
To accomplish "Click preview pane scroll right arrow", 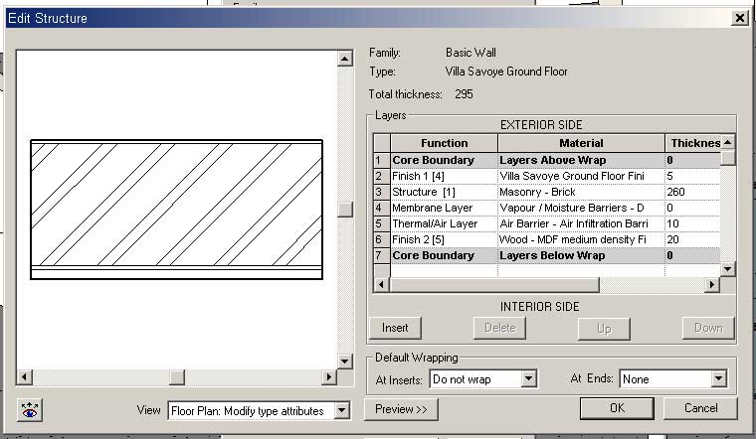I will 329,376.
